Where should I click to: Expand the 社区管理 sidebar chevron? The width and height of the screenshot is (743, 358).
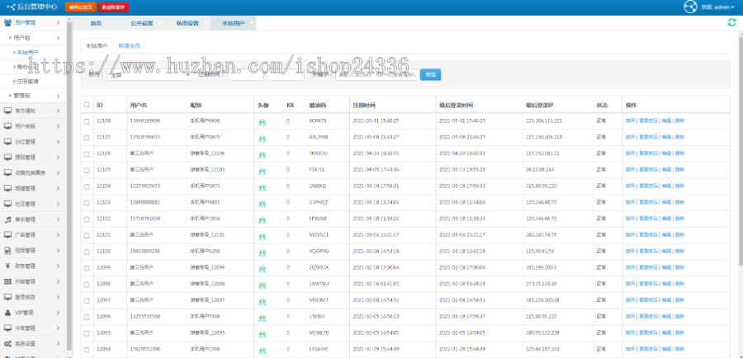(x=58, y=204)
